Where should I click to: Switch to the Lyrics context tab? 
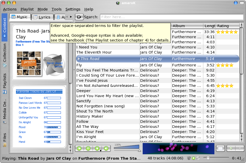click(x=42, y=17)
